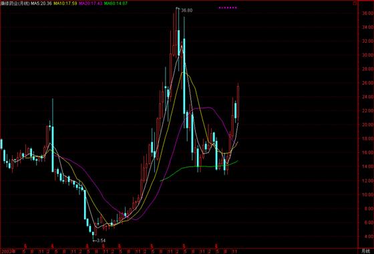Screen dimensions: 374x254
Task: Click the yellow MA10 indicator label
Action: (65, 3)
